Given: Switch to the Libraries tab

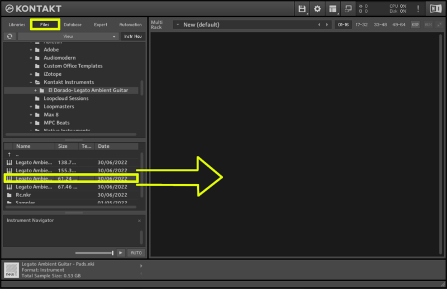Looking at the screenshot, I should 17,25.
